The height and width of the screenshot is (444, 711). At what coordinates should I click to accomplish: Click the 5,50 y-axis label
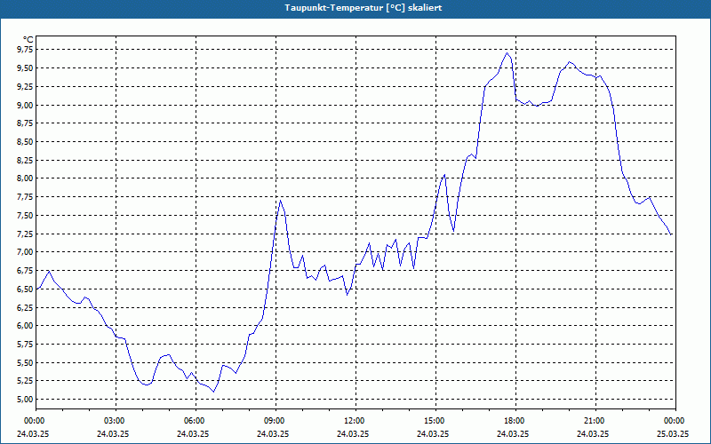point(26,363)
